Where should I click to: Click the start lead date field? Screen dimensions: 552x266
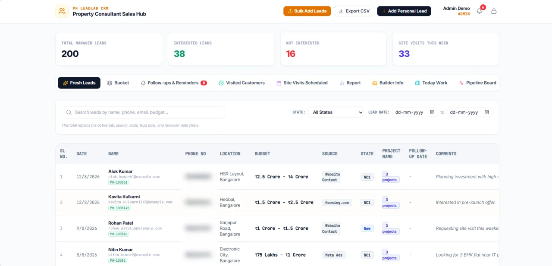415,112
